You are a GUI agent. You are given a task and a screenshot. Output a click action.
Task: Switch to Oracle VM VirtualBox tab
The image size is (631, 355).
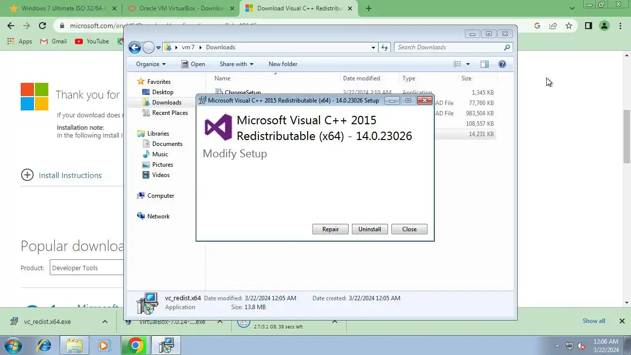180,8
